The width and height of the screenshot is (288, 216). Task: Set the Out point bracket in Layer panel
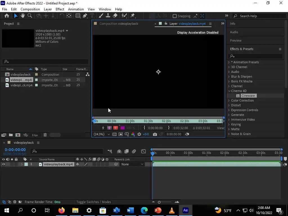pos(169,128)
